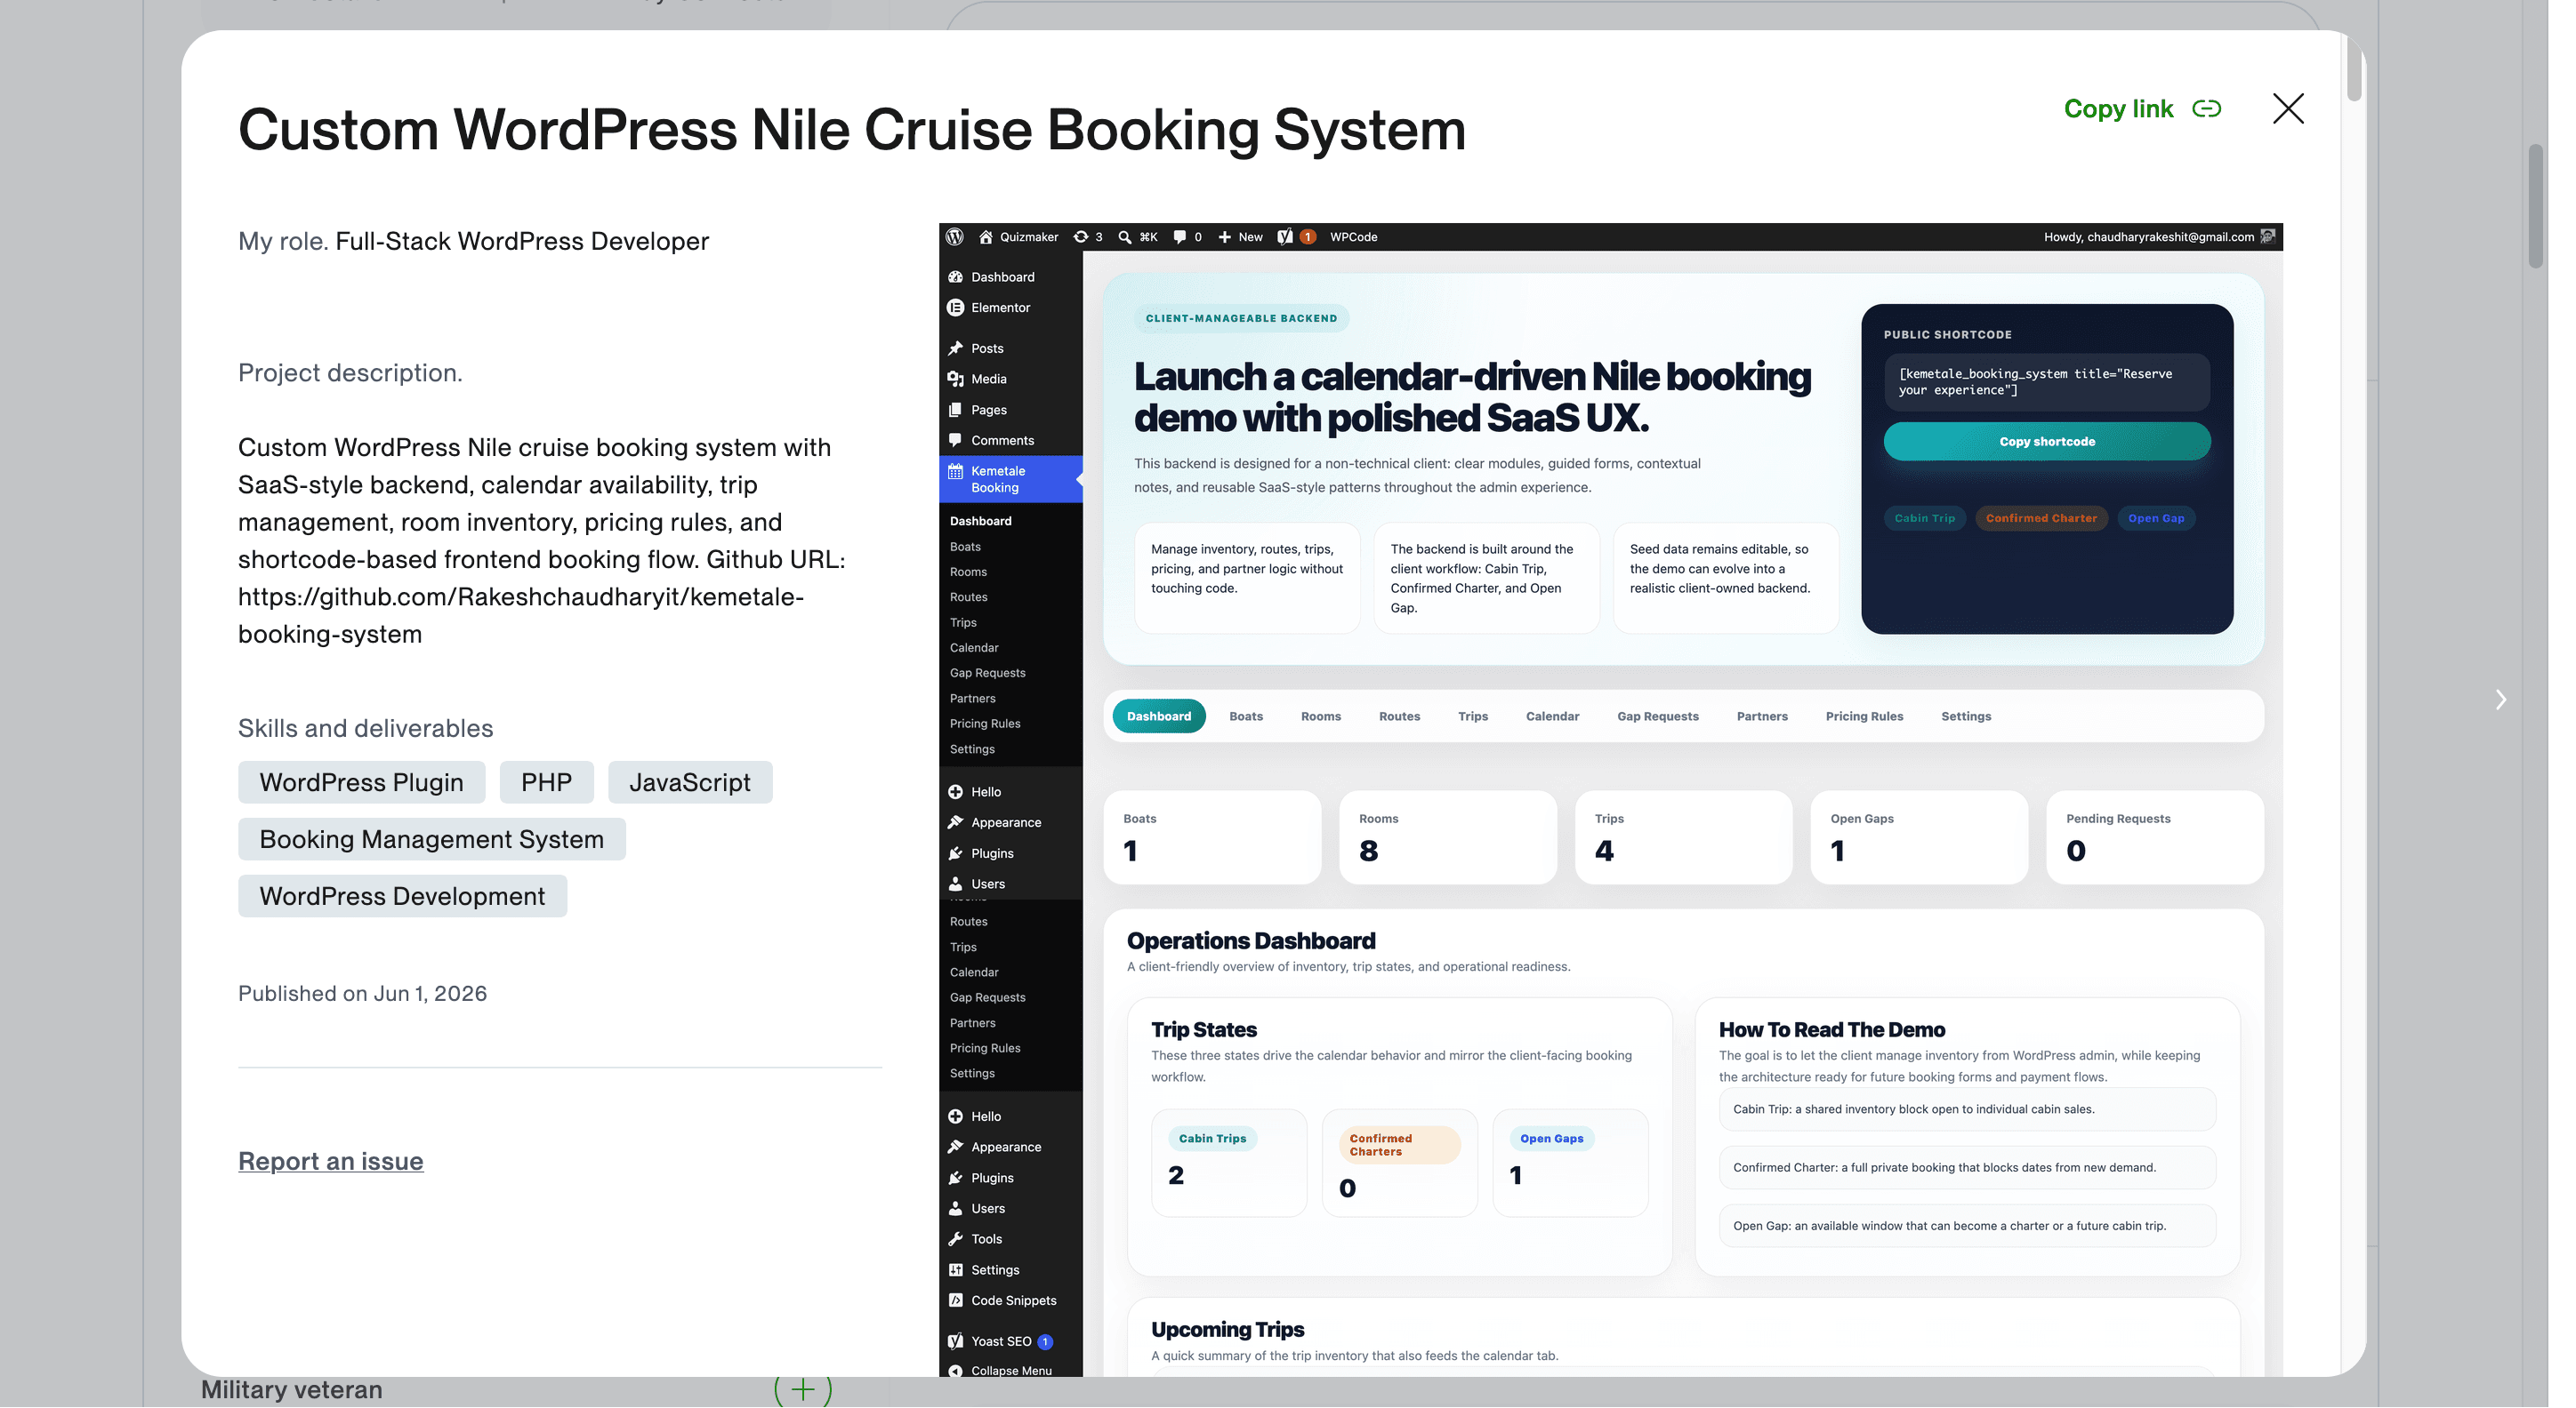This screenshot has height=1408, width=2576.
Task: Select the PHP skill tag
Action: pyautogui.click(x=546, y=781)
